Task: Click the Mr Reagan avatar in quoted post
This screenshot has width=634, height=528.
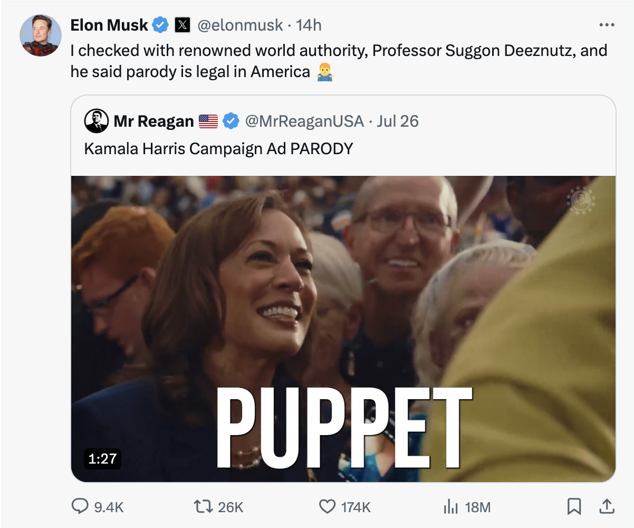Action: (x=97, y=121)
